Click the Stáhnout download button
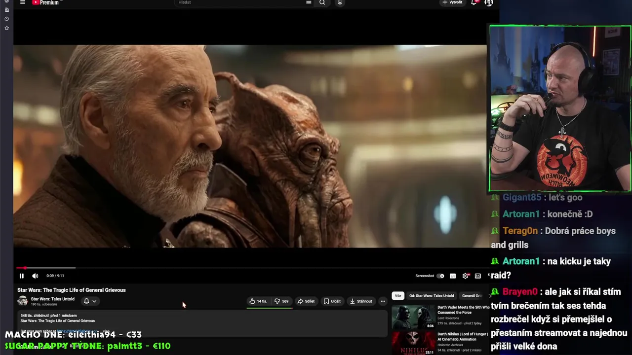 [x=361, y=301]
